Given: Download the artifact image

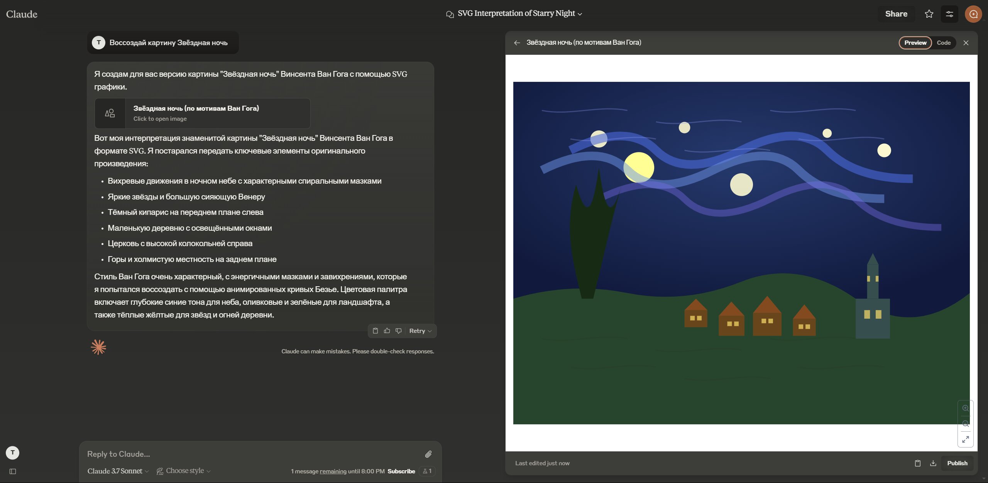Looking at the screenshot, I should [x=933, y=463].
